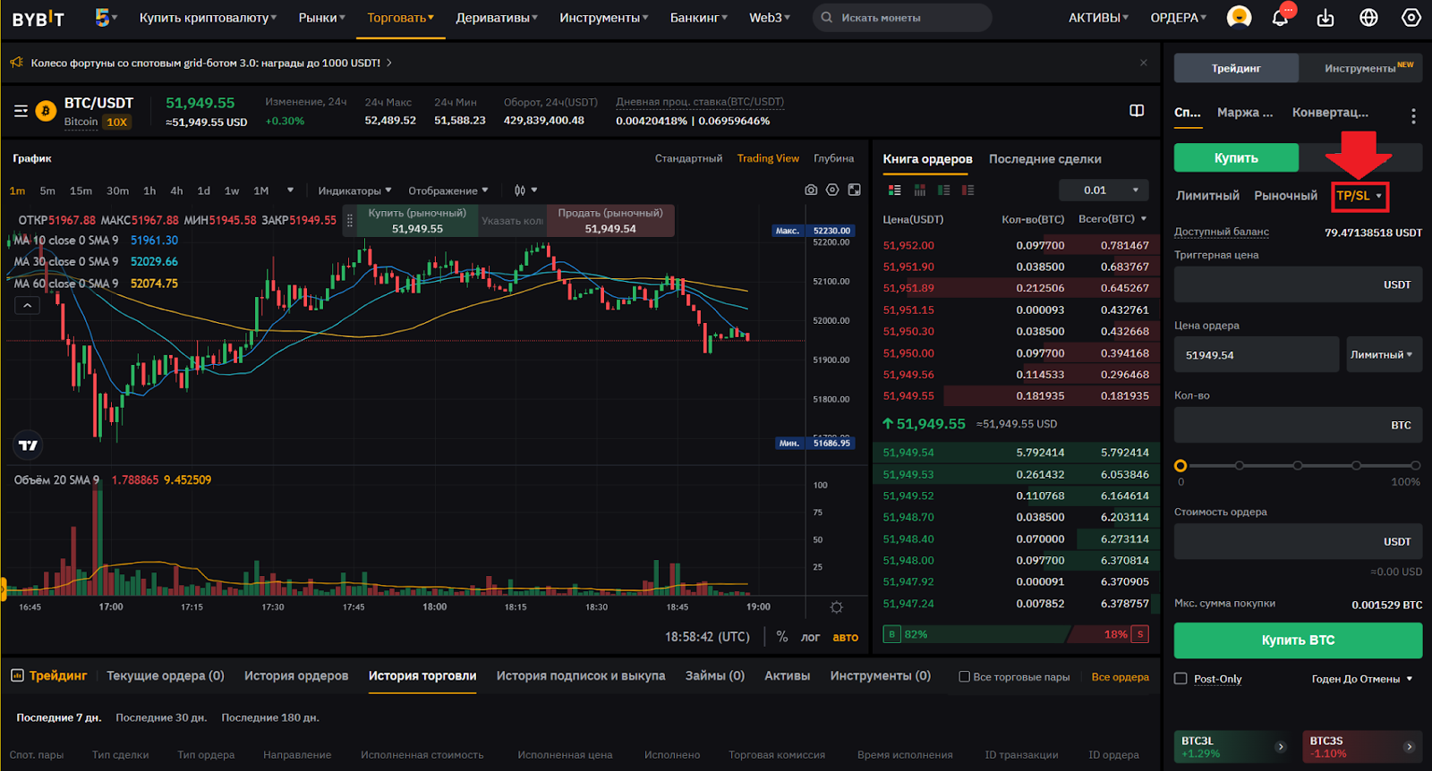Open the notifications bell

coord(1281,17)
